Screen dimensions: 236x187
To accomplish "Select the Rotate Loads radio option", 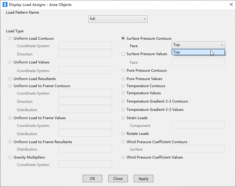I will tap(123, 133).
